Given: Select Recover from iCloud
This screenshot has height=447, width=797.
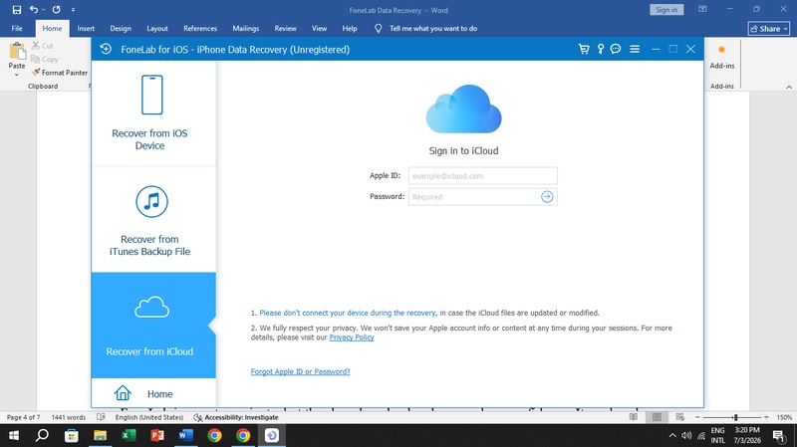Looking at the screenshot, I should click(153, 326).
